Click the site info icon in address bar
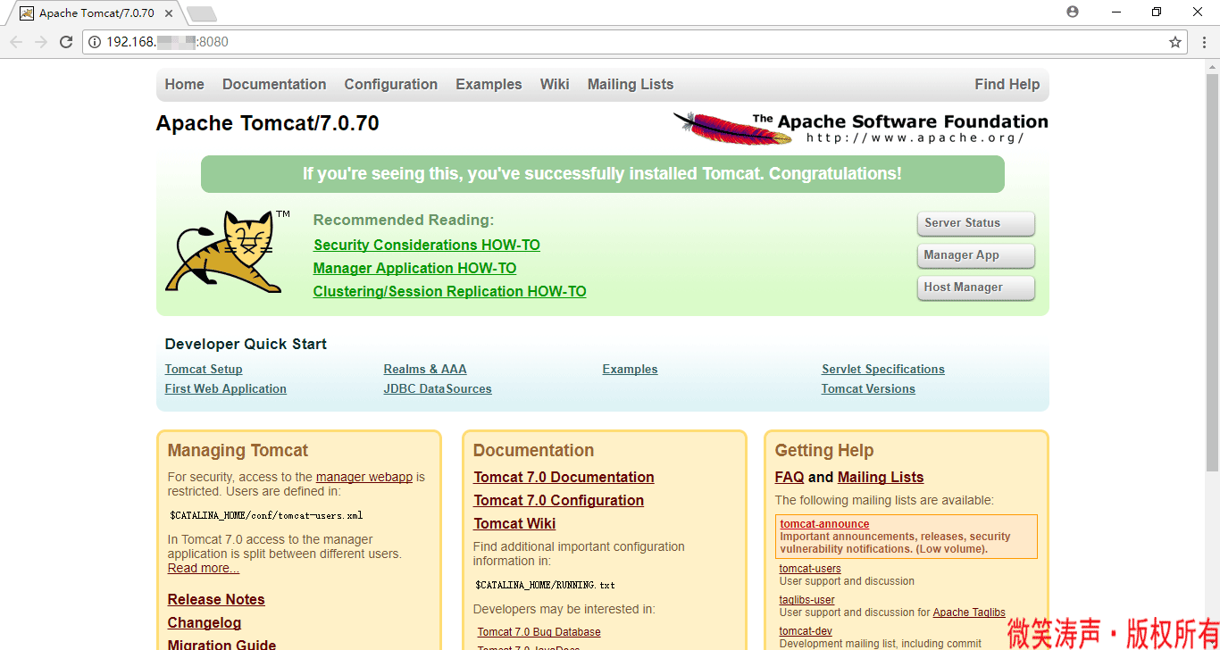Viewport: 1220px width, 650px height. pyautogui.click(x=94, y=42)
